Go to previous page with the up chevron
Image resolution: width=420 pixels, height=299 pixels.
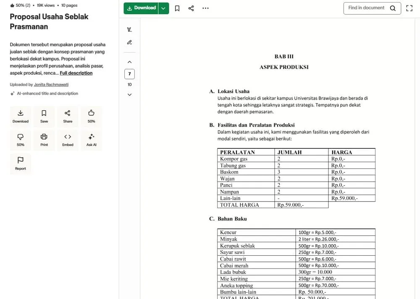[129, 61]
